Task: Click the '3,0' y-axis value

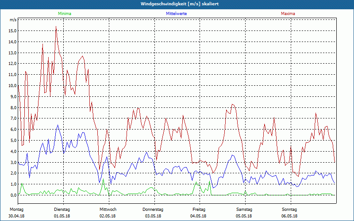Action: (x=13, y=162)
